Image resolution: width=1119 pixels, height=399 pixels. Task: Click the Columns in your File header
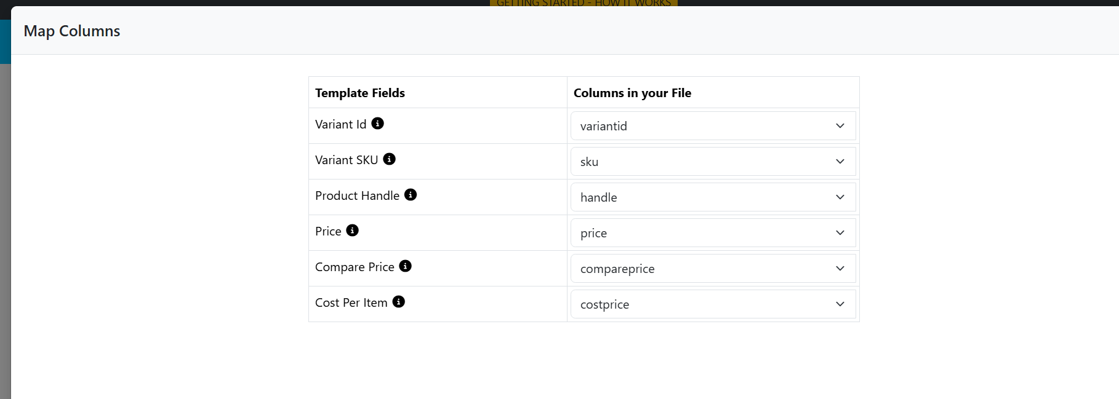(x=632, y=93)
